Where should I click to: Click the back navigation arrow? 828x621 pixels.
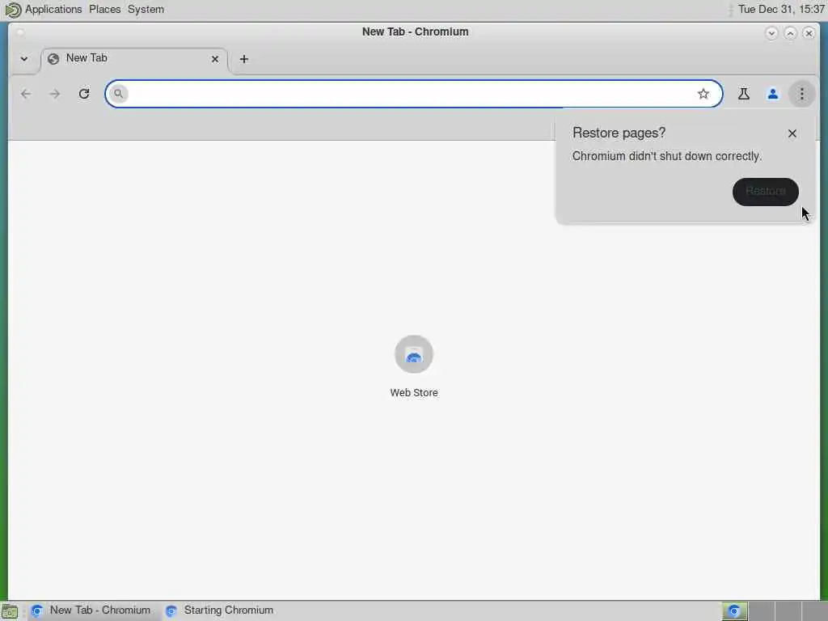tap(26, 94)
